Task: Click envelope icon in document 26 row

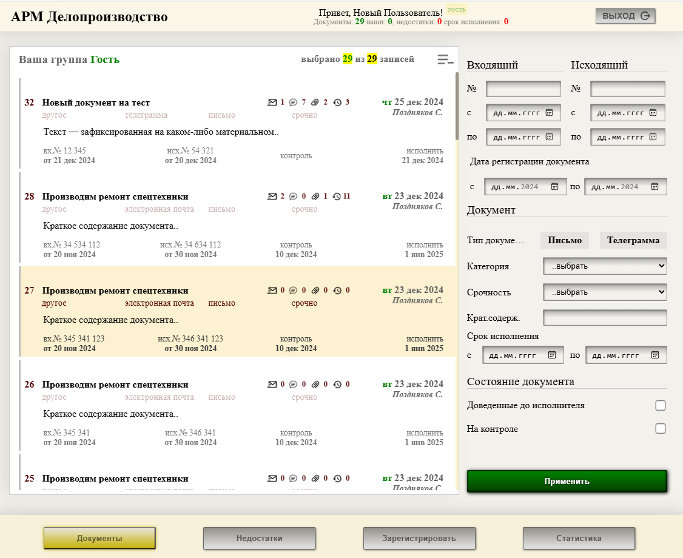Action: 272,385
